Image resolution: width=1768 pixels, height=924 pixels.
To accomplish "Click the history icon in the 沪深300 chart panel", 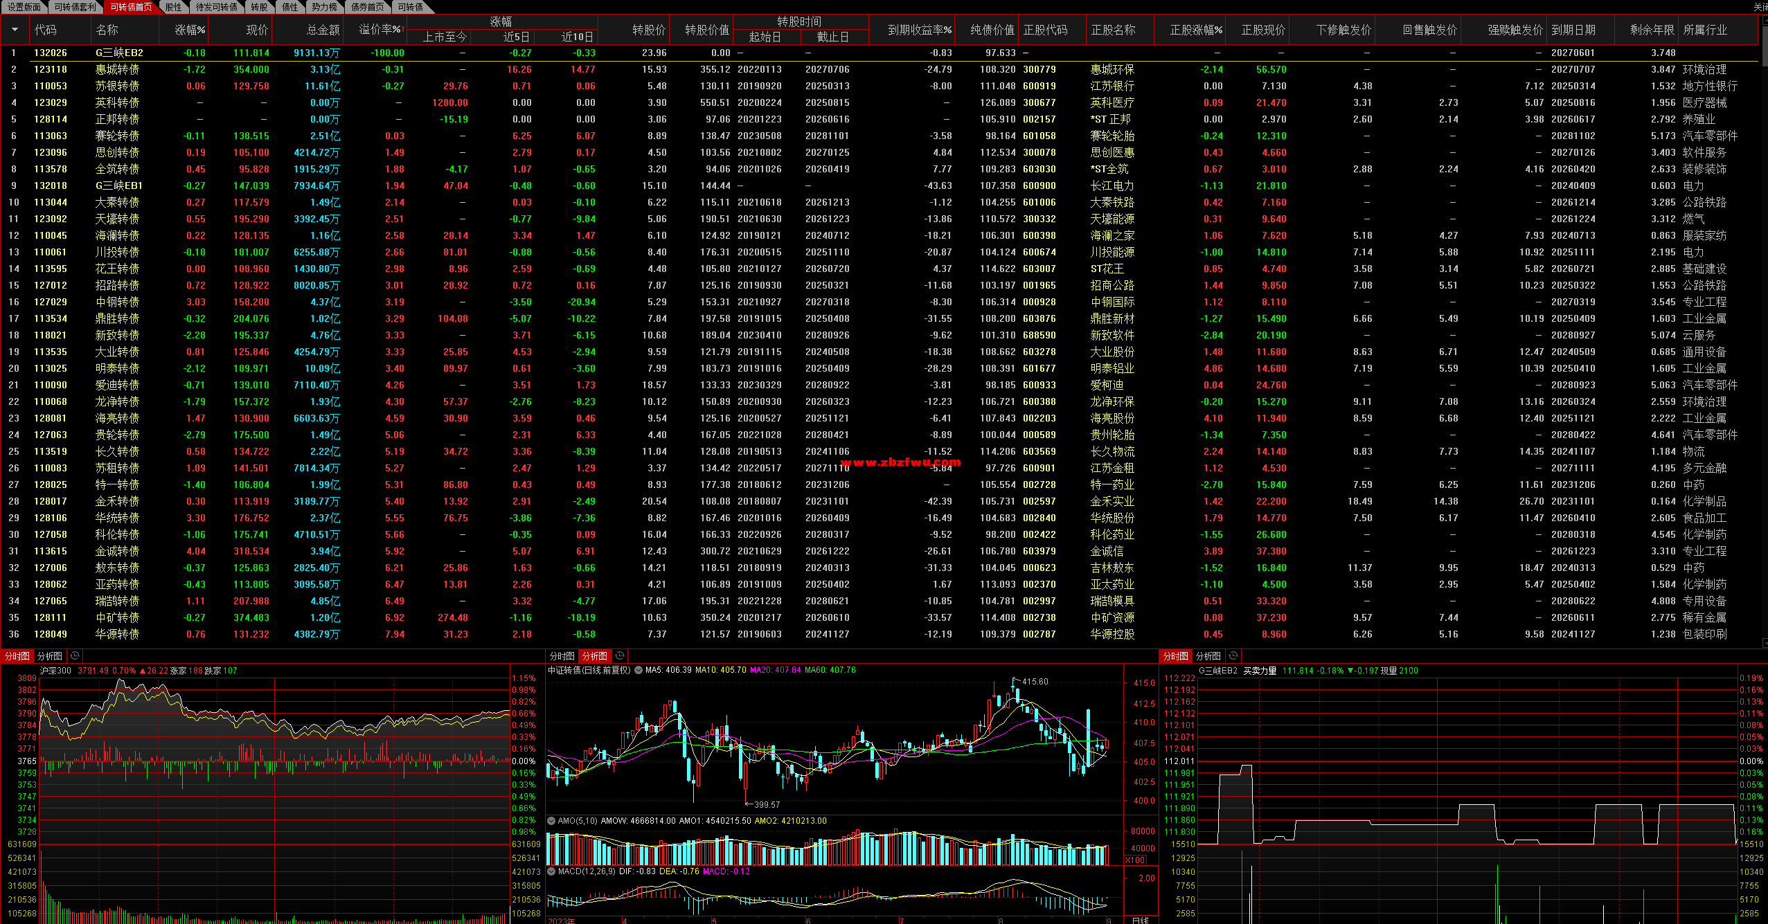I will (75, 655).
